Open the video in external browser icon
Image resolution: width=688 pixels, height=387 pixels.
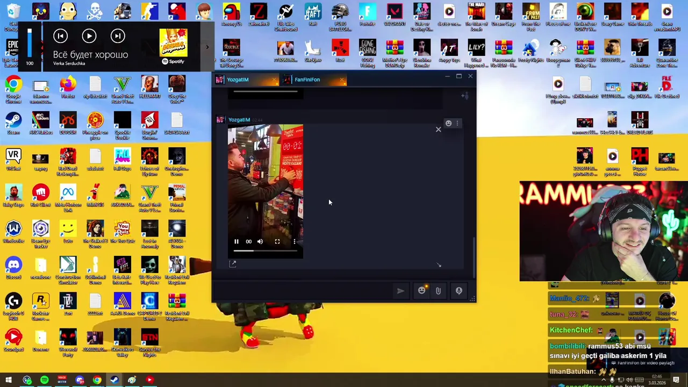point(233,264)
